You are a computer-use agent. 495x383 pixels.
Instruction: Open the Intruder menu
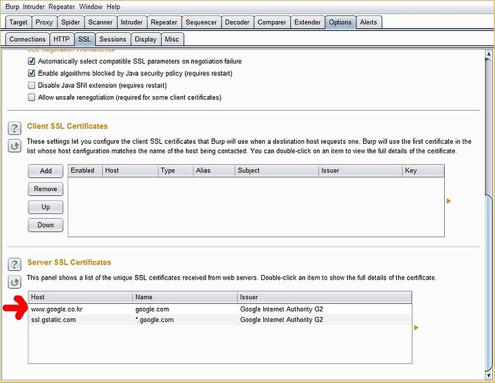pos(34,7)
